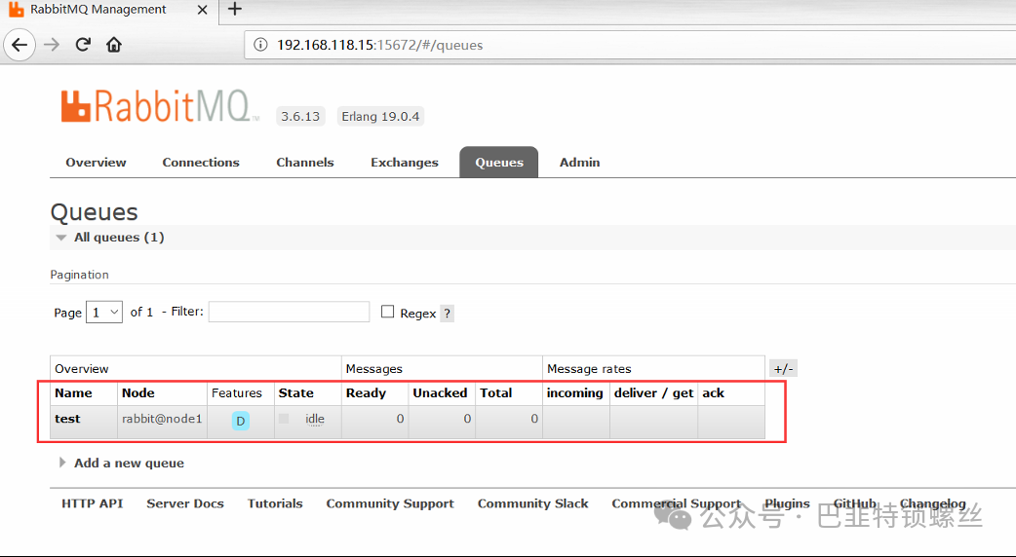Screen dimensions: 1016x557
Task: Click the +/- column chooser button
Action: [783, 369]
